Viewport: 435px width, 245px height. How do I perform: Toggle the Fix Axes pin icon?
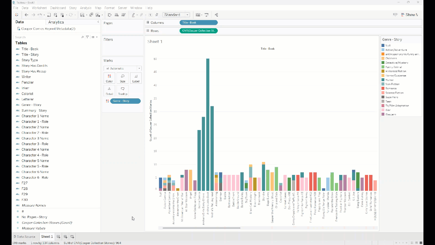point(157,15)
